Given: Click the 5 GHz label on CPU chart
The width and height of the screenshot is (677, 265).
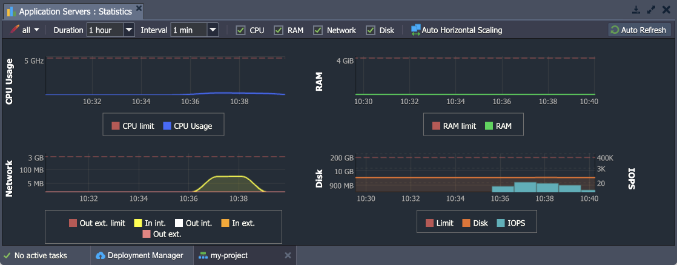Looking at the screenshot, I should [34, 61].
